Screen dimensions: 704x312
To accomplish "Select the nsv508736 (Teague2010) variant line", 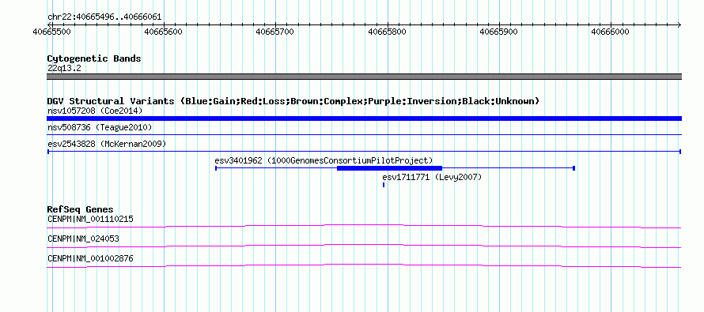I will click(364, 134).
